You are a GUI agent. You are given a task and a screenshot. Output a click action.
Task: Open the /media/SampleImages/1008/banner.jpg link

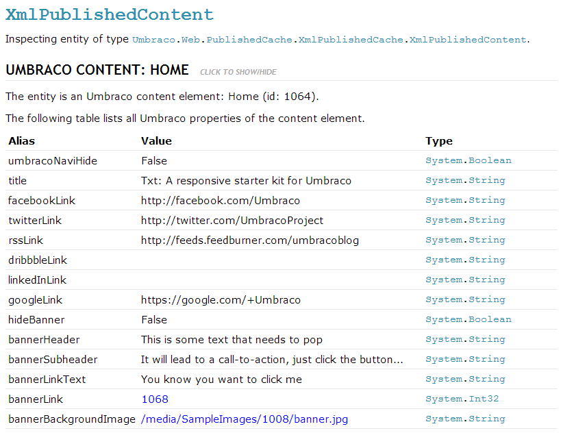click(245, 419)
